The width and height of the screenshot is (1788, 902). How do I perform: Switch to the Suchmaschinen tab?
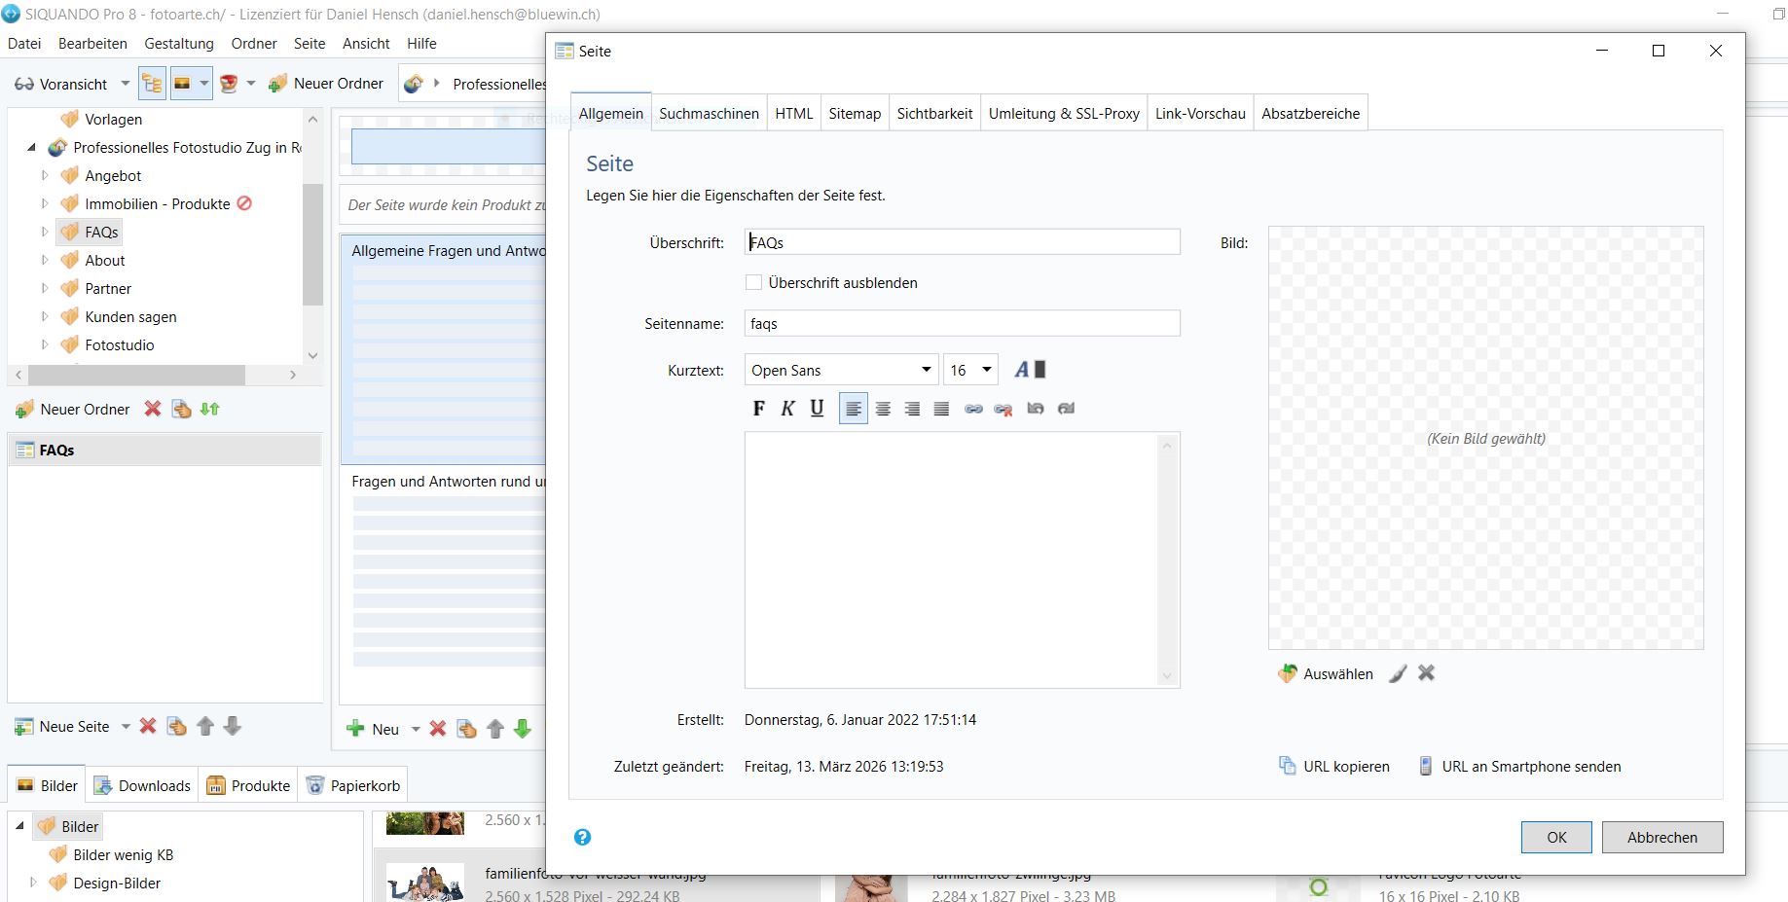coord(709,114)
